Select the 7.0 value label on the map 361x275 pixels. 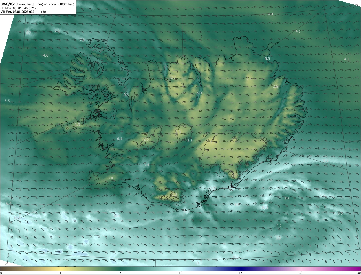[x=82, y=40]
